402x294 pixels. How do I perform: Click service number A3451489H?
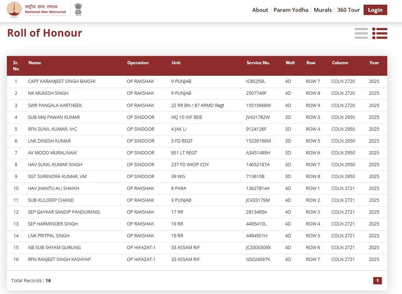pyautogui.click(x=258, y=153)
